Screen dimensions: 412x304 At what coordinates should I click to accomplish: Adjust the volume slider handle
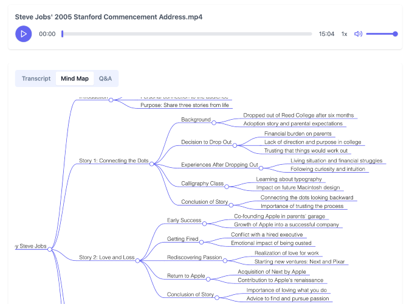(x=395, y=34)
